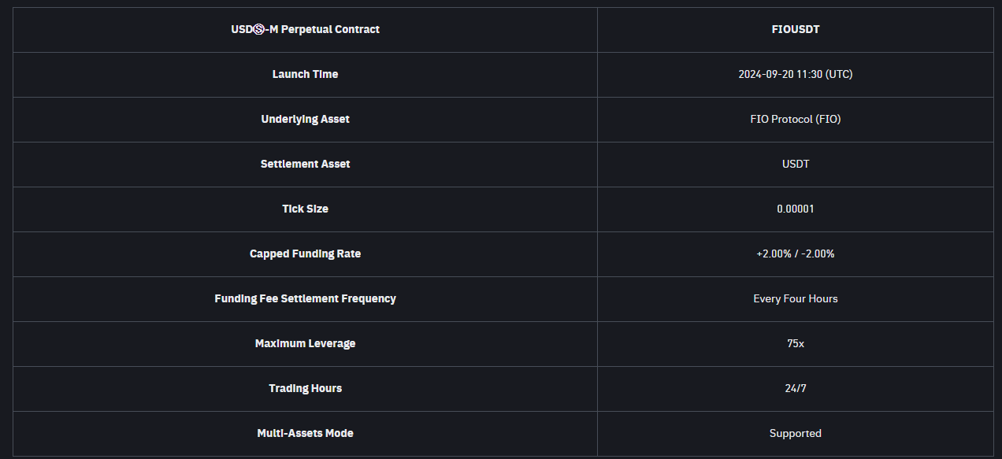The height and width of the screenshot is (459, 1002).
Task: Click the Funding Fee Settlement Frequency label
Action: point(305,299)
